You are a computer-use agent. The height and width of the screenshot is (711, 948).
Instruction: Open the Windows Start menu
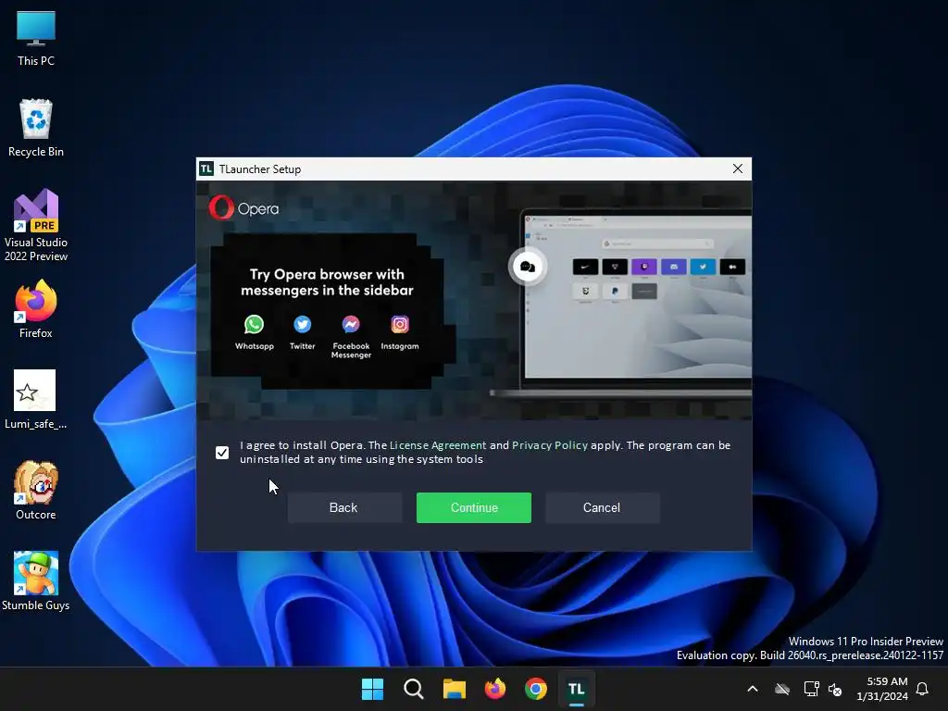click(372, 689)
